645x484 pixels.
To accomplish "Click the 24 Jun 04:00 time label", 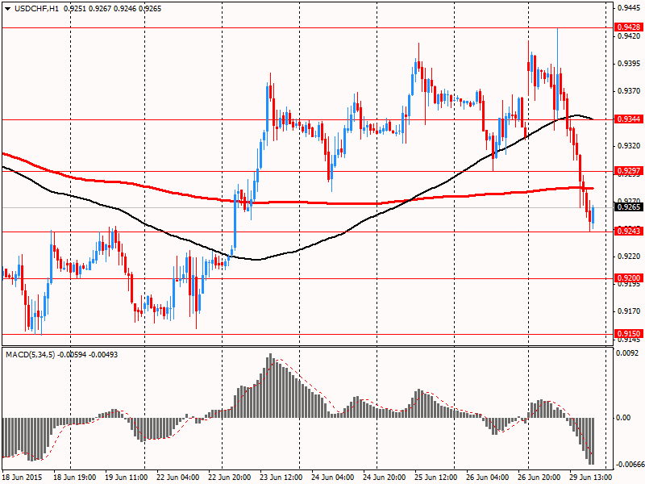I will click(333, 478).
